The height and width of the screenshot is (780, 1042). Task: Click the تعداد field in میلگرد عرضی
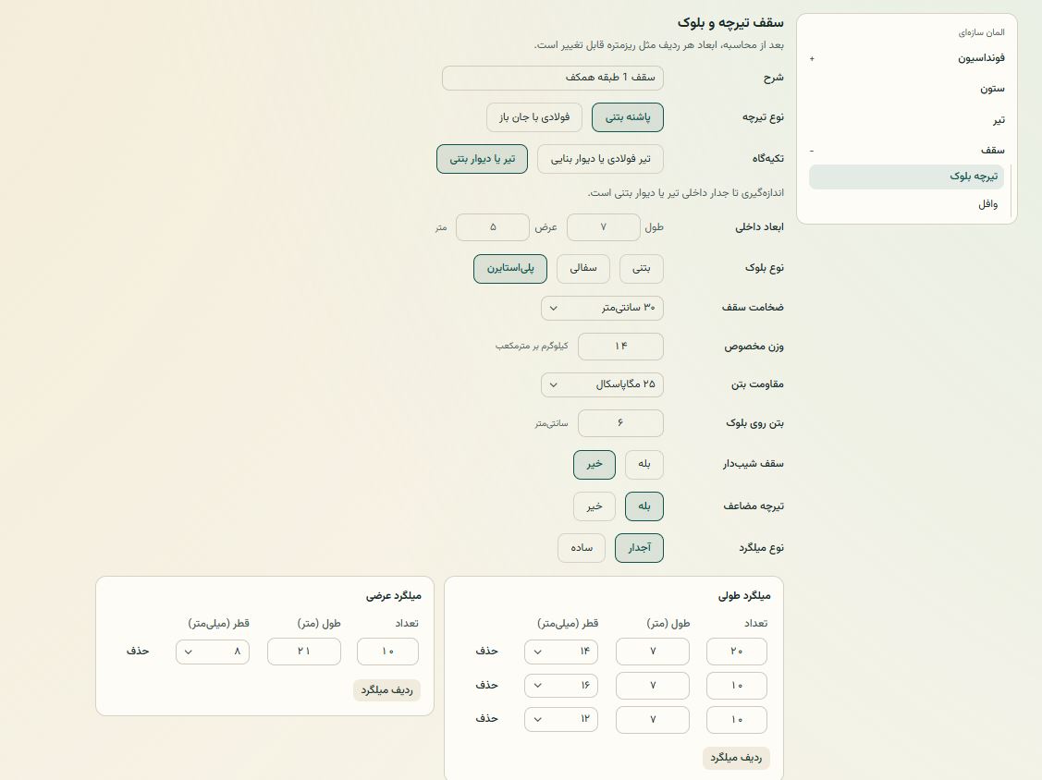pos(387,652)
